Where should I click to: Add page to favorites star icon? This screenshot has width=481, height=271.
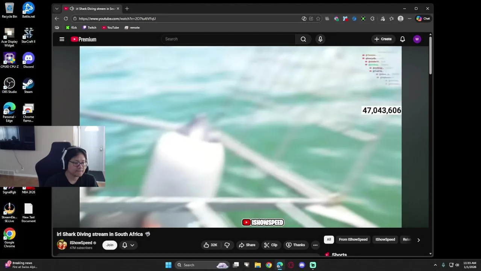point(318,18)
